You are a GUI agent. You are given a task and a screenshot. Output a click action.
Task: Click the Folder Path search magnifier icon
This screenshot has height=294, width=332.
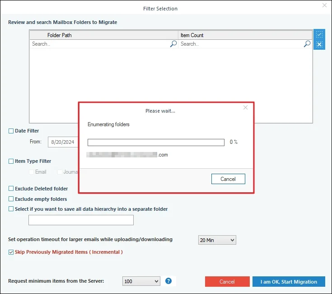(173, 44)
